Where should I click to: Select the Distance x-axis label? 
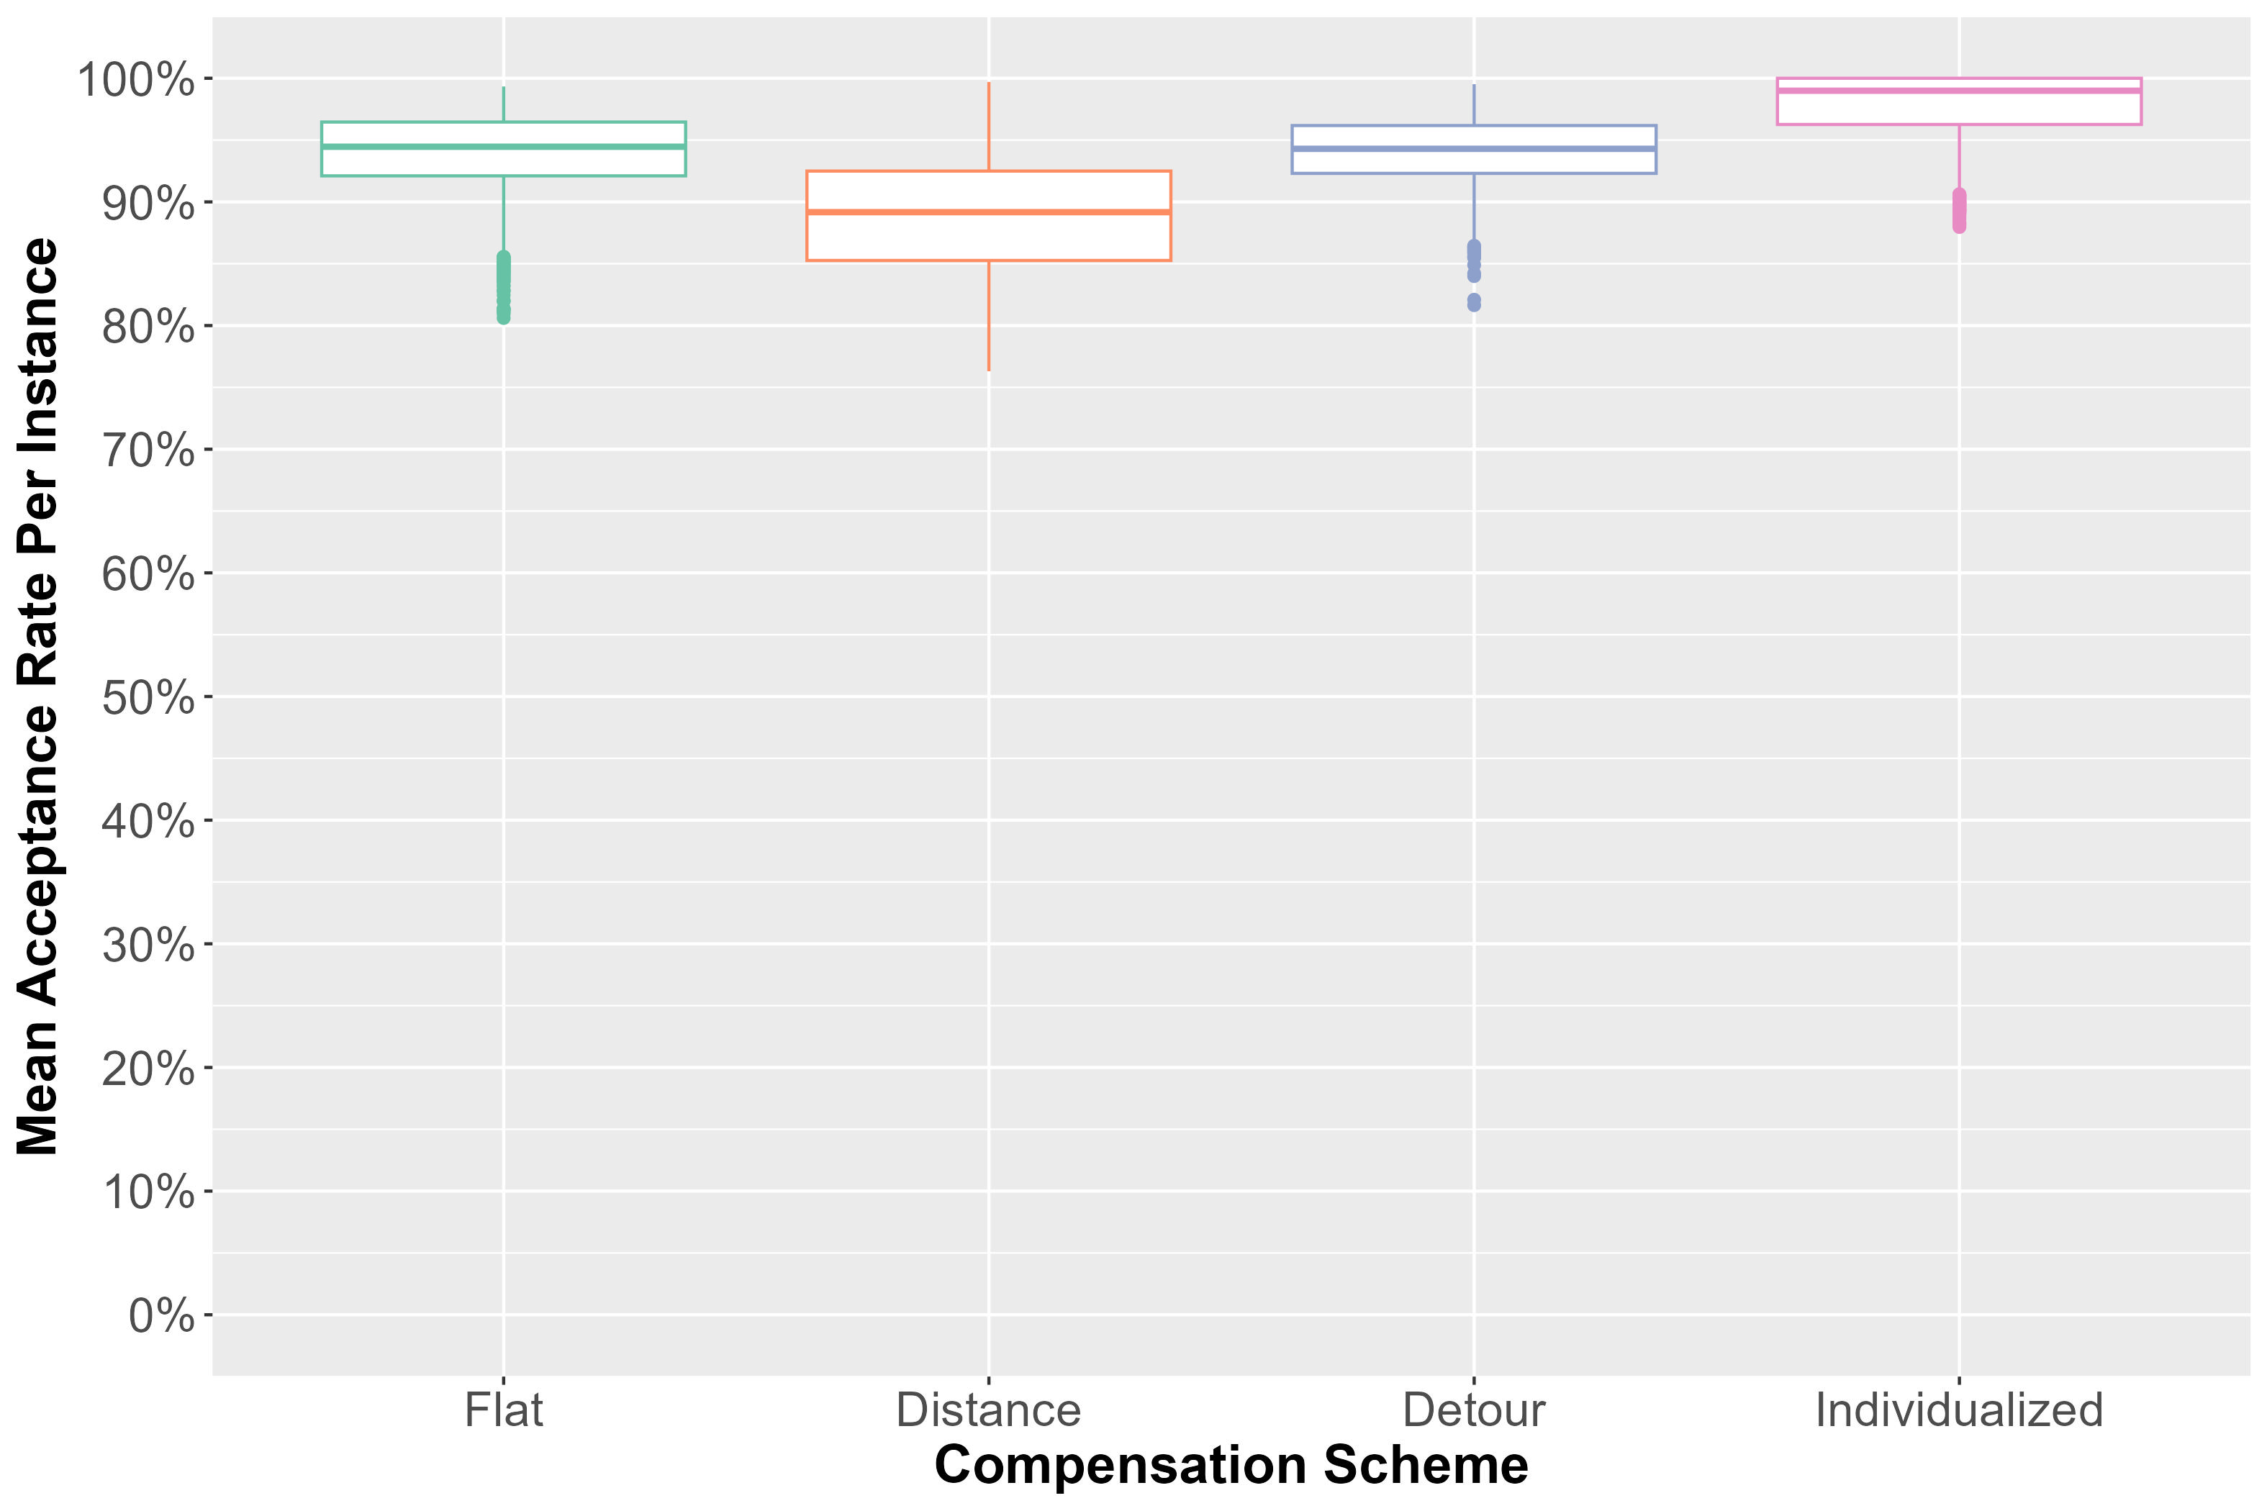[988, 1411]
